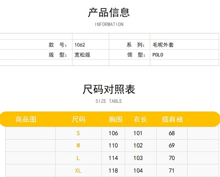Image resolution: width=220 pixels, height=177 pixels.
Task: Select the 宽松版 fit value
Action: (82, 55)
